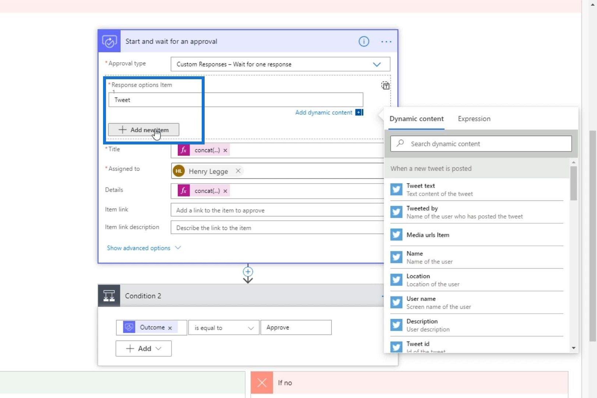Expand Show advanced options
This screenshot has height=398, width=597.
coord(144,248)
